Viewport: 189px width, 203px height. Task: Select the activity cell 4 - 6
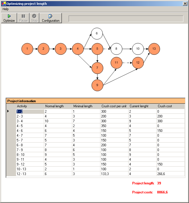coord(30,131)
